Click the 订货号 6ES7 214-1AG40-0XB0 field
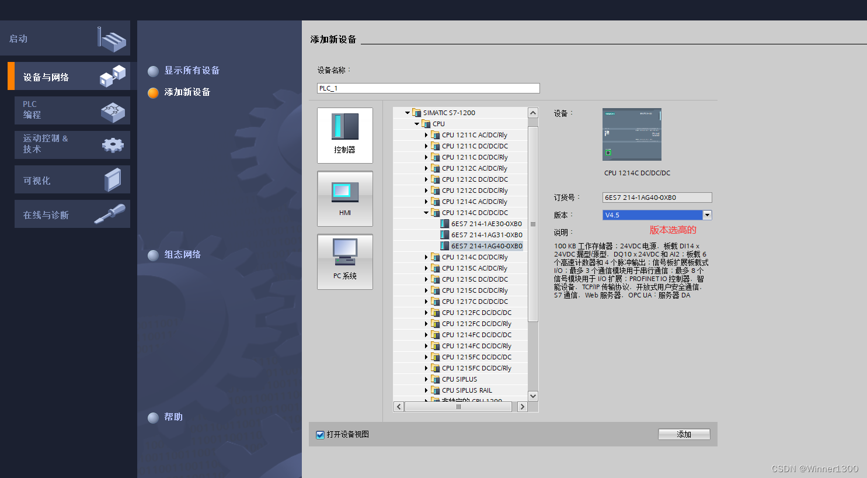The height and width of the screenshot is (478, 867). tap(657, 198)
